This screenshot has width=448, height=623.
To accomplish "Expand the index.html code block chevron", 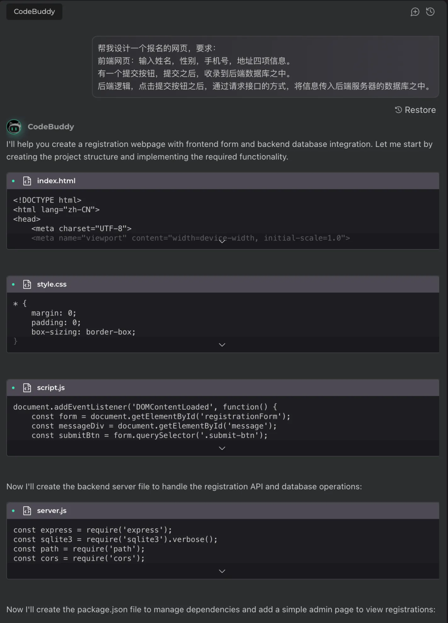I will pyautogui.click(x=222, y=241).
